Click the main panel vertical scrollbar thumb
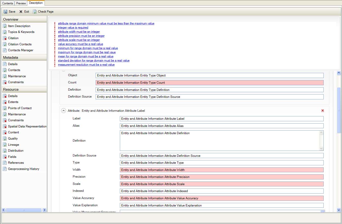The image size is (342, 224). pyautogui.click(x=339, y=110)
